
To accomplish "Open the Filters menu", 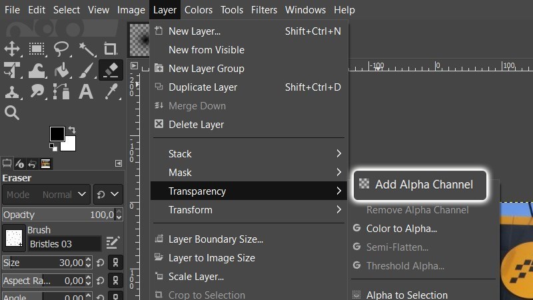I will point(265,10).
